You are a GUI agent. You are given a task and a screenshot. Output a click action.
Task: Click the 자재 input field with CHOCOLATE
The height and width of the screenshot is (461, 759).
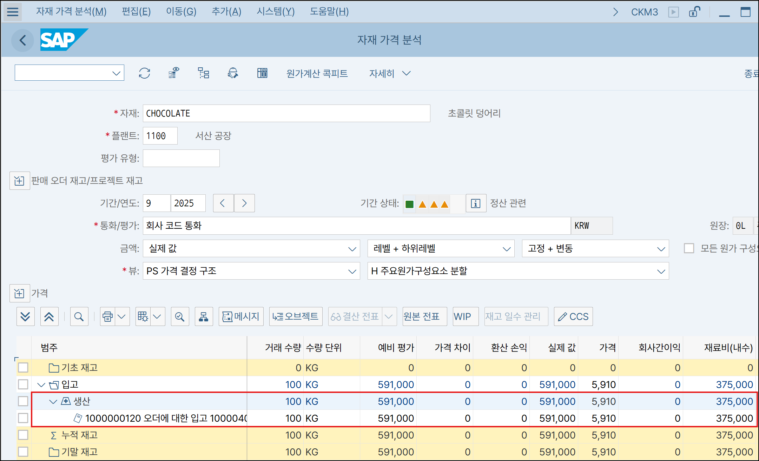coord(286,113)
